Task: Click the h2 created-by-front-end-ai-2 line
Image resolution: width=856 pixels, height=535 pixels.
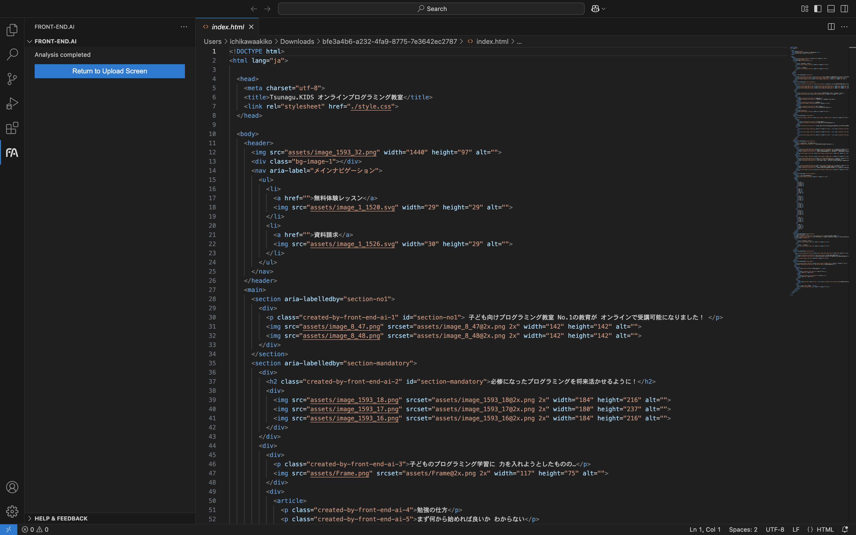Action: pyautogui.click(x=461, y=381)
